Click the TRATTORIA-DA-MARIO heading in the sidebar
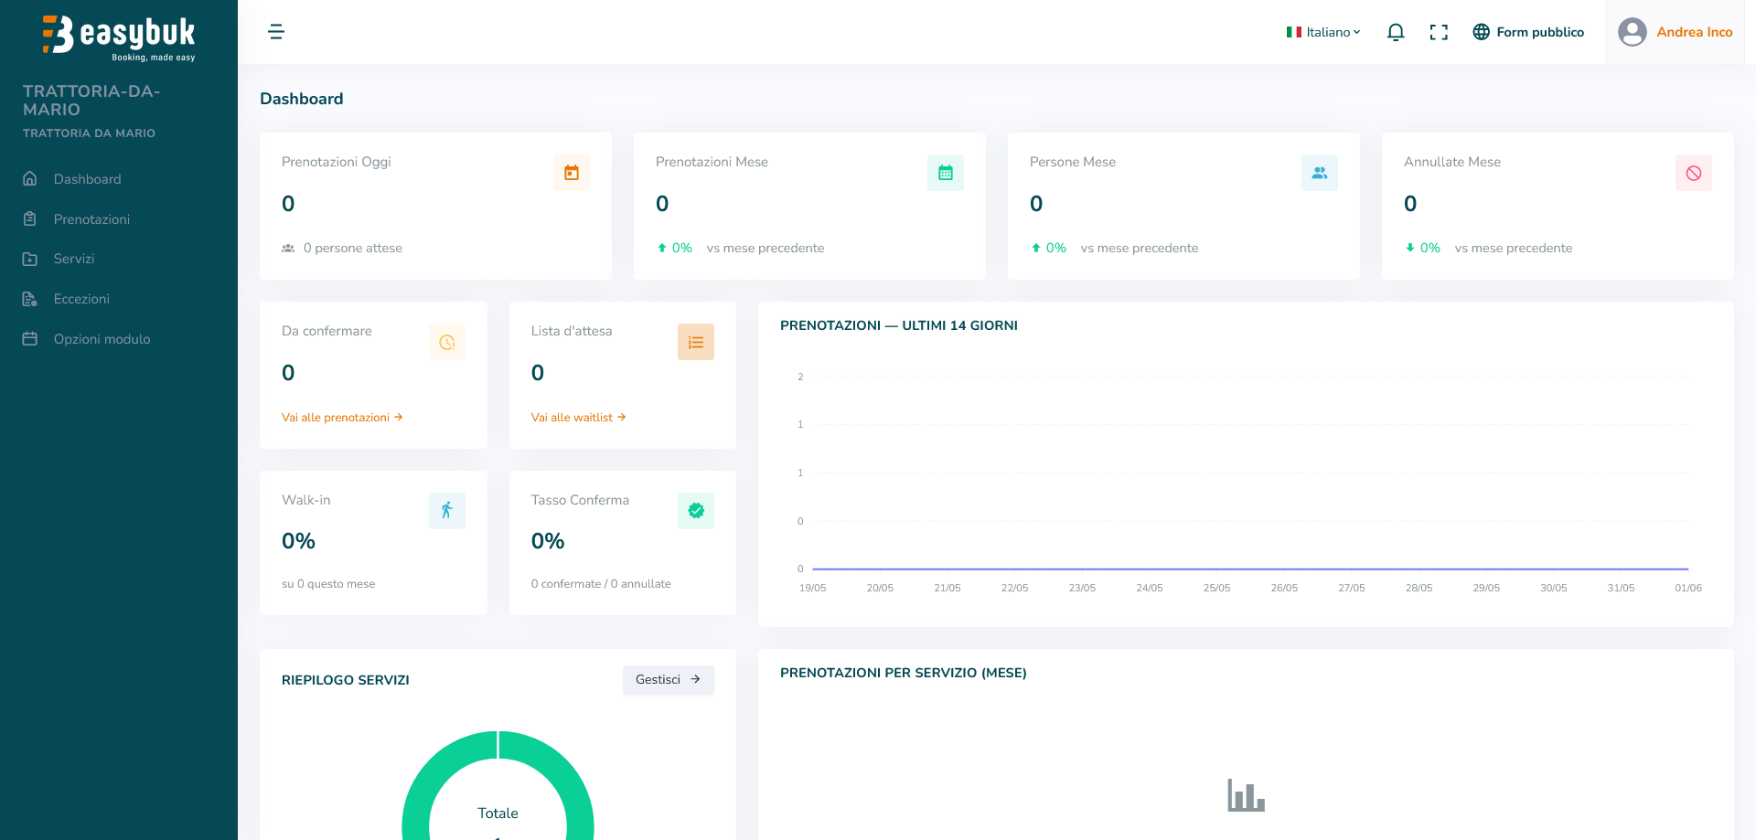1756x840 pixels. coord(91,101)
